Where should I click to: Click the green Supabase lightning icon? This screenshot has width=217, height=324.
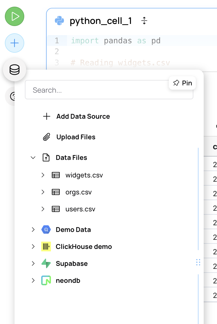46,263
